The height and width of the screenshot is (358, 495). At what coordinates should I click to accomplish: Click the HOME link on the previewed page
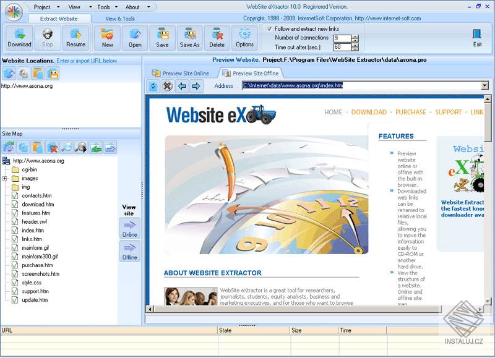click(333, 112)
